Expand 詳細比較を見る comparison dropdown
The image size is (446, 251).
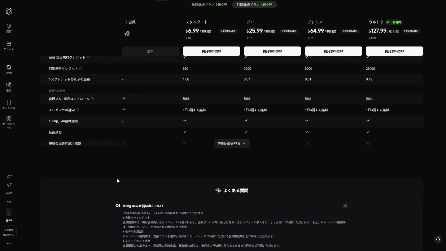pyautogui.click(x=232, y=143)
